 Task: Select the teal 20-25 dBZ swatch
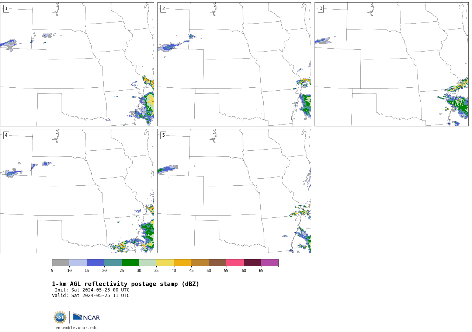(113, 263)
